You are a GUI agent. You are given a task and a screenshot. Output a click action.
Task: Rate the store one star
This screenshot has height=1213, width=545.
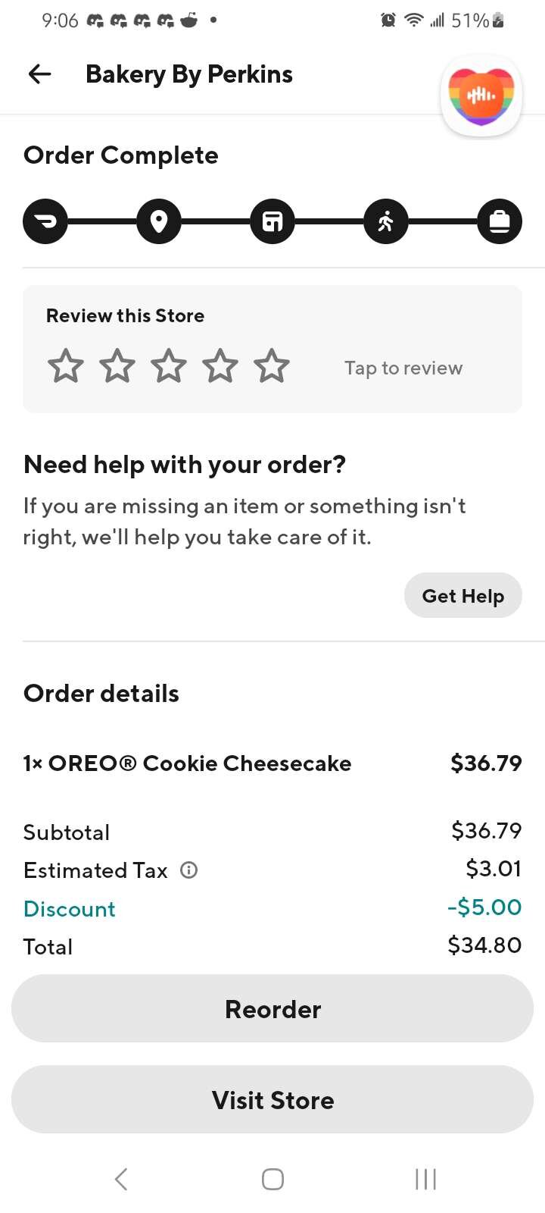(66, 367)
